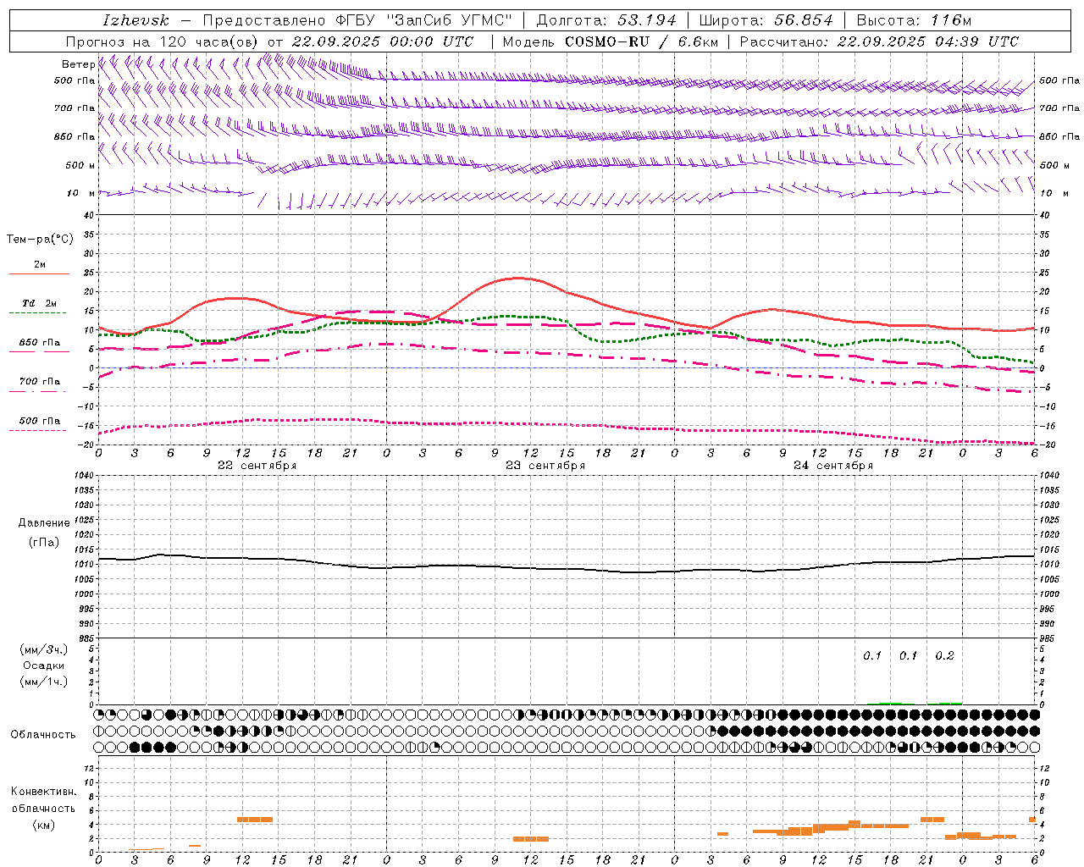This screenshot has height=867, width=1084.
Task: Click the 985 tick on the left pressure axis
Action: click(x=85, y=638)
